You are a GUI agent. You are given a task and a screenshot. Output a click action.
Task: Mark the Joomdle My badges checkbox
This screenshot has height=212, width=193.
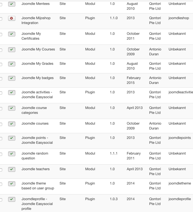click(1, 79)
